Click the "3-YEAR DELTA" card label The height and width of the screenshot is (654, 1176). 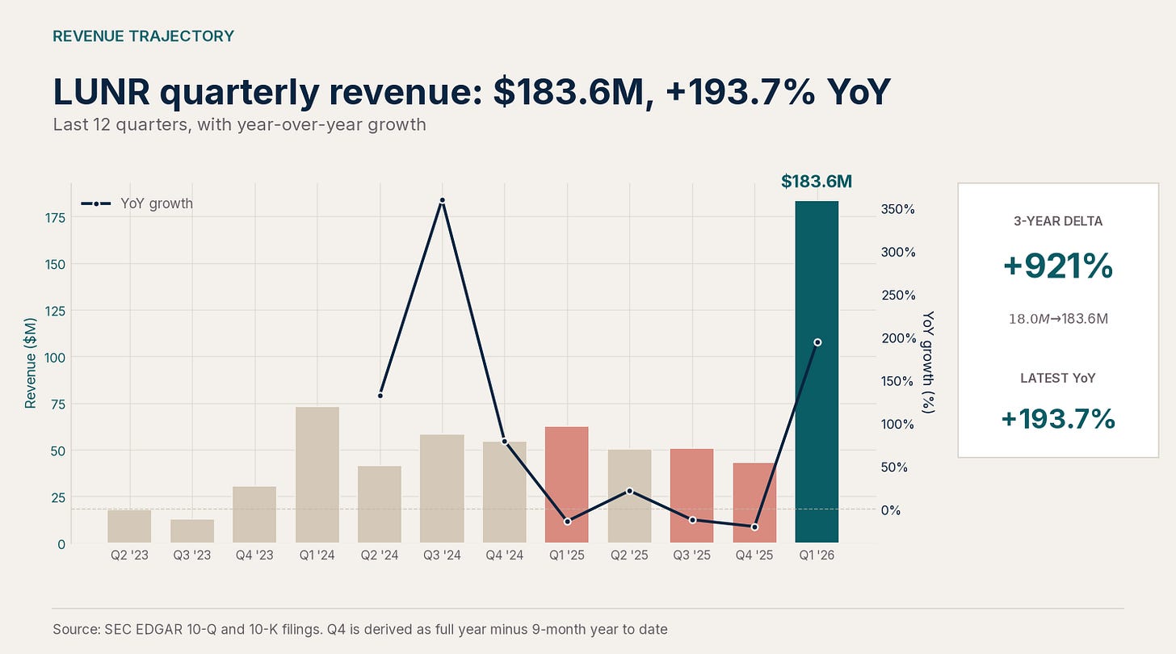(1058, 221)
